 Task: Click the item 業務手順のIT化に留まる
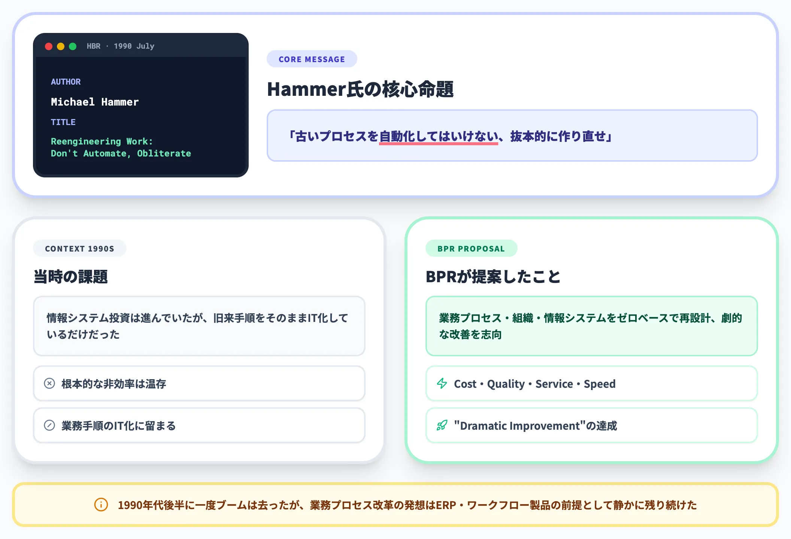(x=199, y=425)
